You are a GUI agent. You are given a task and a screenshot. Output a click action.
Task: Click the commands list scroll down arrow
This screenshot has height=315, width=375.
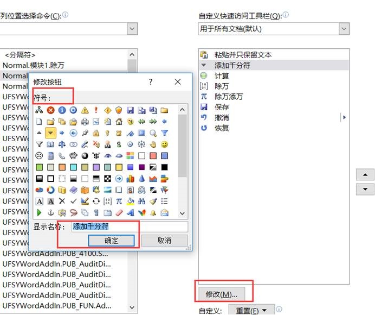coord(132,307)
